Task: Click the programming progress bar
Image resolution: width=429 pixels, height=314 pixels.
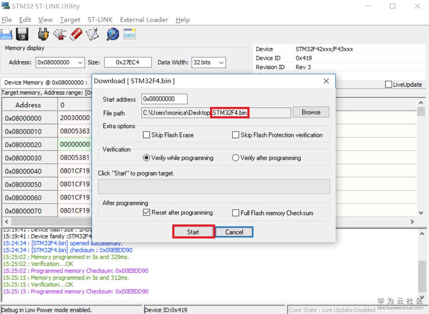Action: tap(214, 187)
